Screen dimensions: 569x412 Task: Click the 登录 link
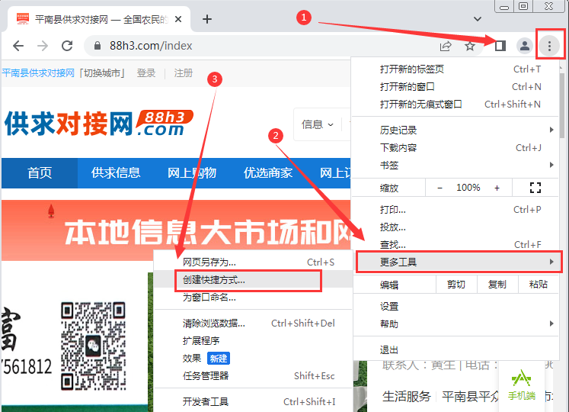click(x=146, y=73)
